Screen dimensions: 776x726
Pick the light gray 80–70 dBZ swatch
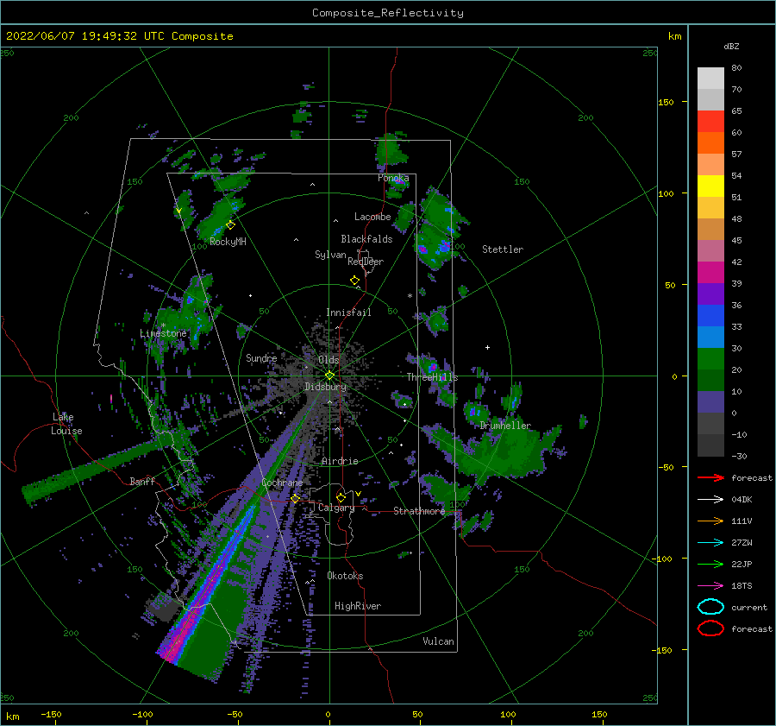click(x=710, y=79)
